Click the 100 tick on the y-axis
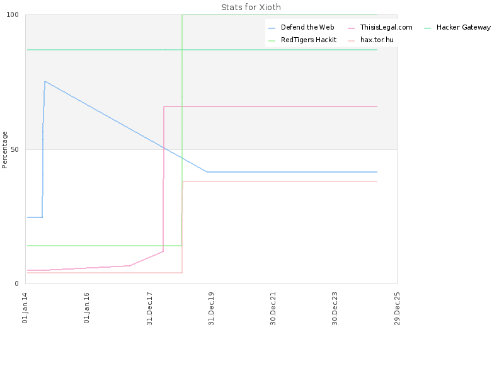 (13, 14)
